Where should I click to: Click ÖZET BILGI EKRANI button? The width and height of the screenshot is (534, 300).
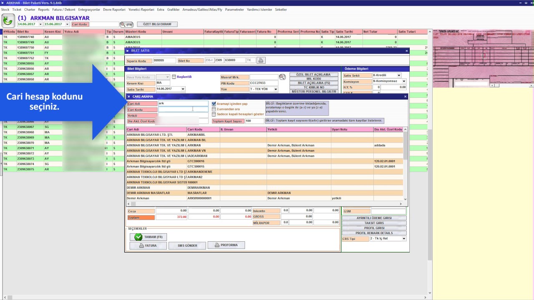click(157, 24)
